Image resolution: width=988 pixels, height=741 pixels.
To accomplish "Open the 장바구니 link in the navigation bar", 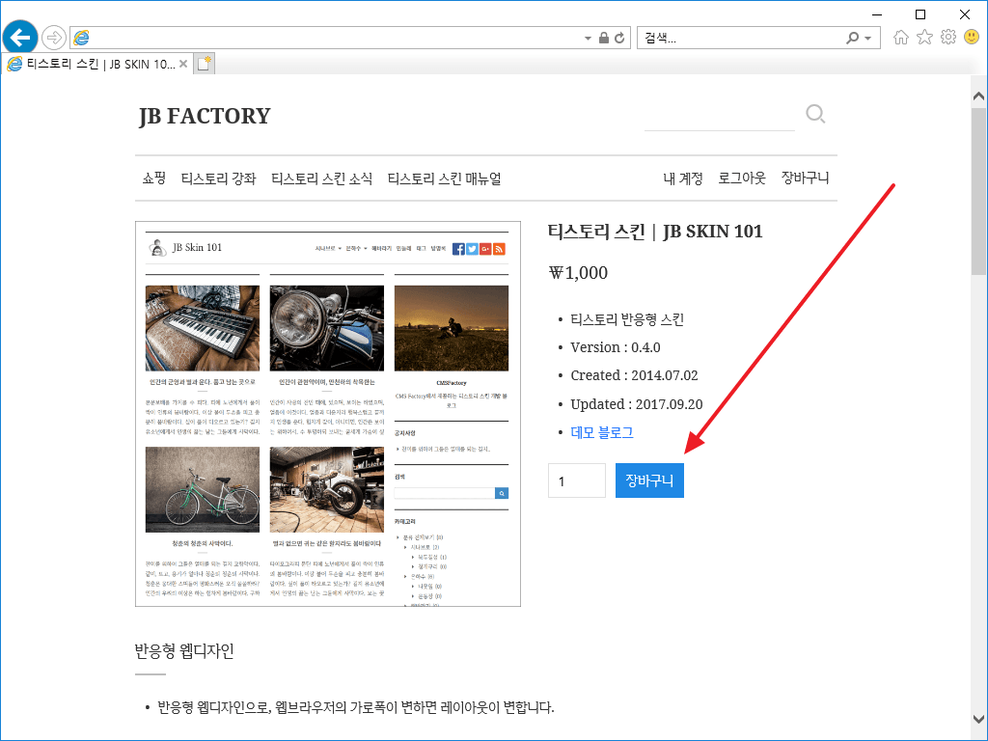I will [x=805, y=178].
